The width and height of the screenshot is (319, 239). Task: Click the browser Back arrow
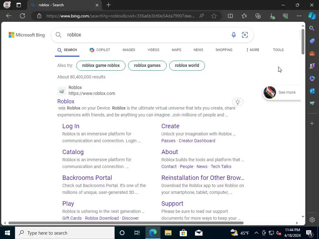[x=8, y=16]
